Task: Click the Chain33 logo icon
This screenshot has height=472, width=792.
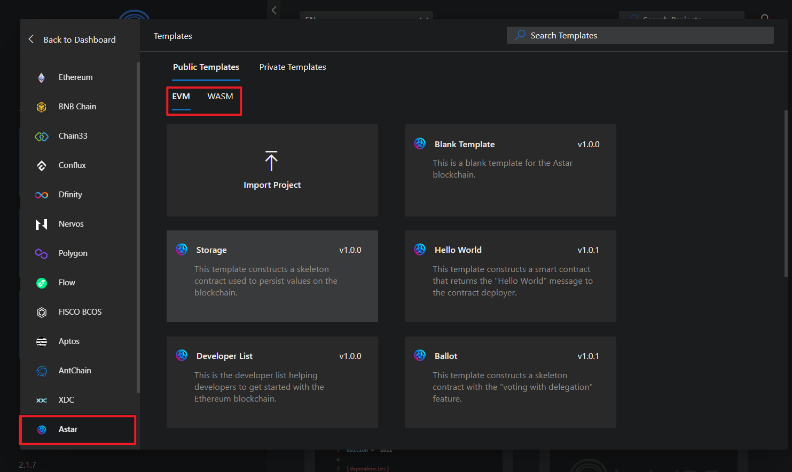Action: 42,137
